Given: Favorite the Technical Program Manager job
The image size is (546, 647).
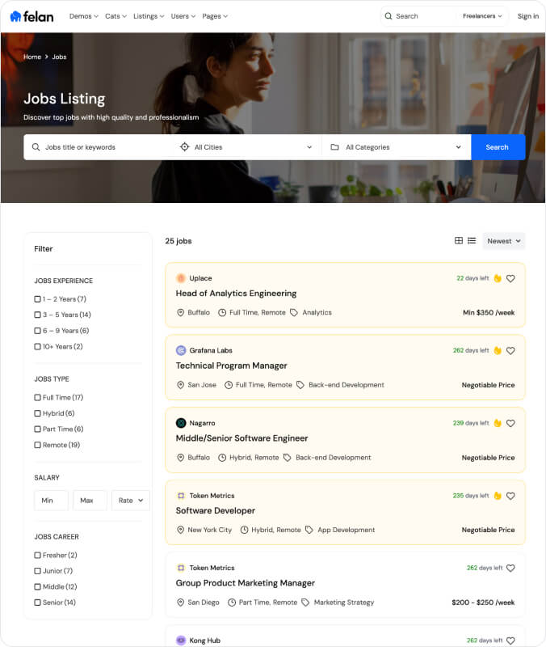Looking at the screenshot, I should point(510,351).
